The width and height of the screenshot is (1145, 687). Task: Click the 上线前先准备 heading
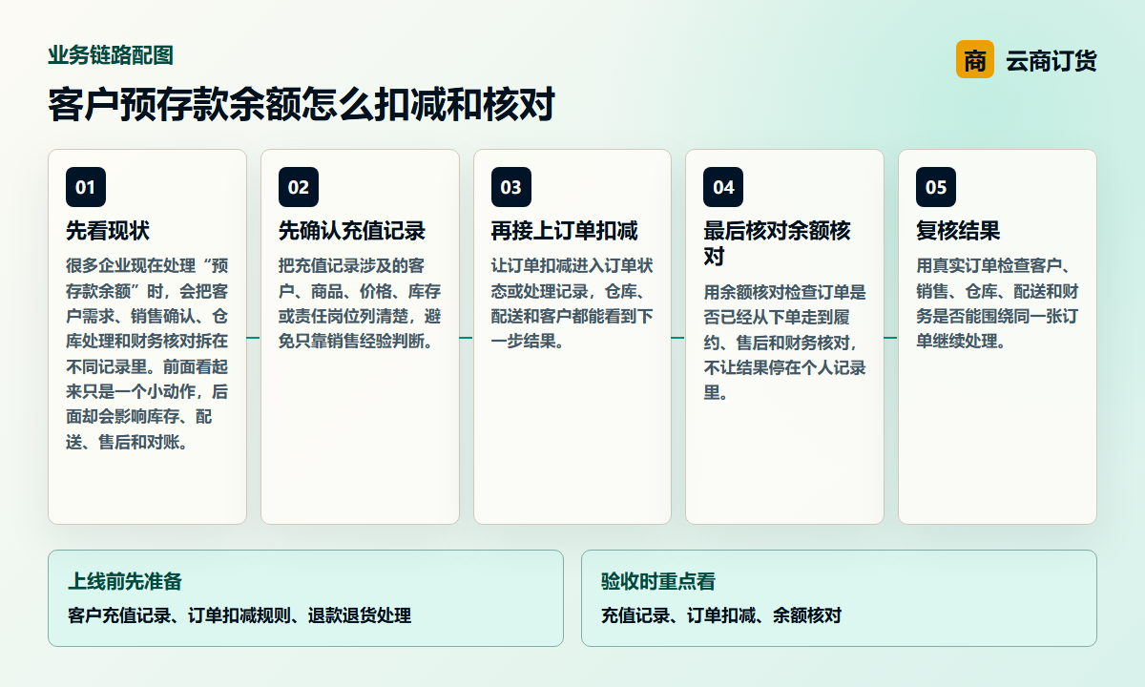124,581
